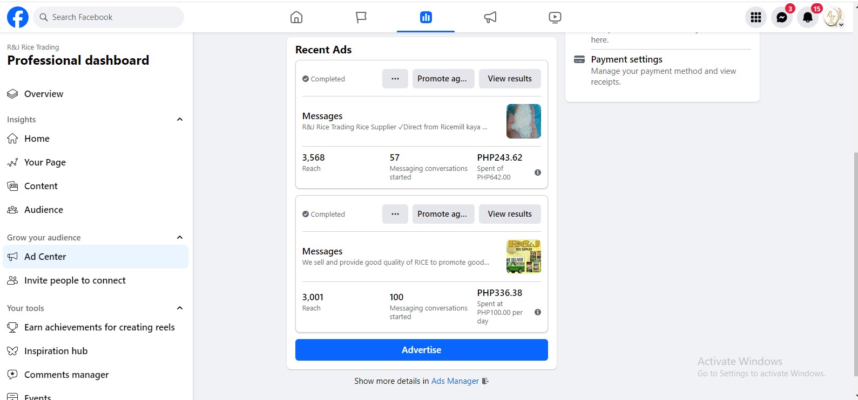The image size is (858, 400).
Task: Open the Menu grid icon
Action: (x=756, y=17)
